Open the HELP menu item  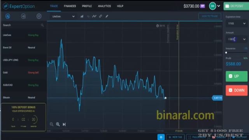tap(120, 6)
